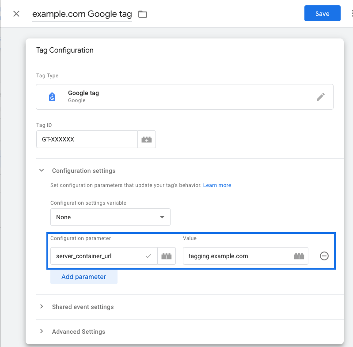Click the Google tag type icon
Viewport: 353px width, 347px height.
(x=53, y=97)
